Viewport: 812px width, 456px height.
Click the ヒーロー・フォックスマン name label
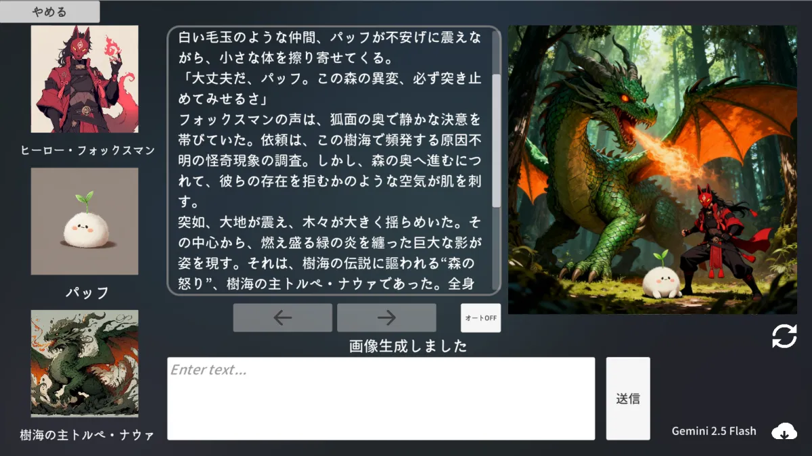coord(87,150)
